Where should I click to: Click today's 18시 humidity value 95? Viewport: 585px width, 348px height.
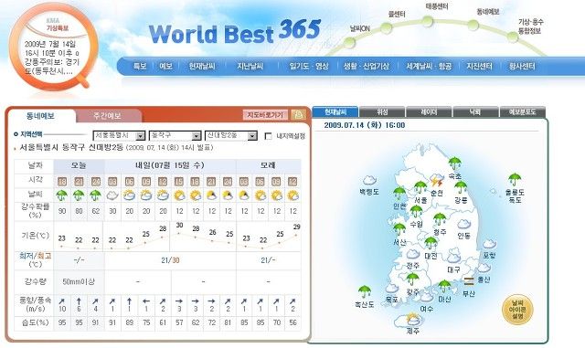[x=62, y=322]
